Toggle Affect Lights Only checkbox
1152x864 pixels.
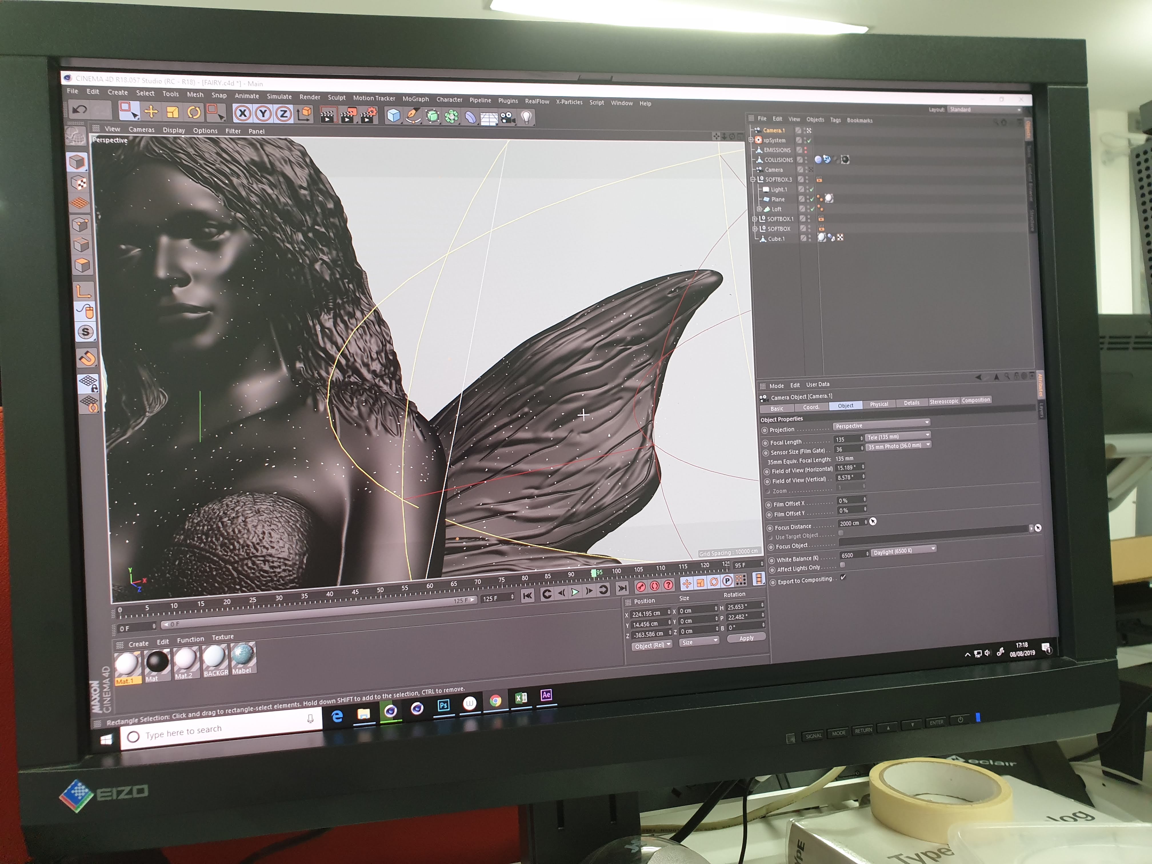click(x=843, y=565)
